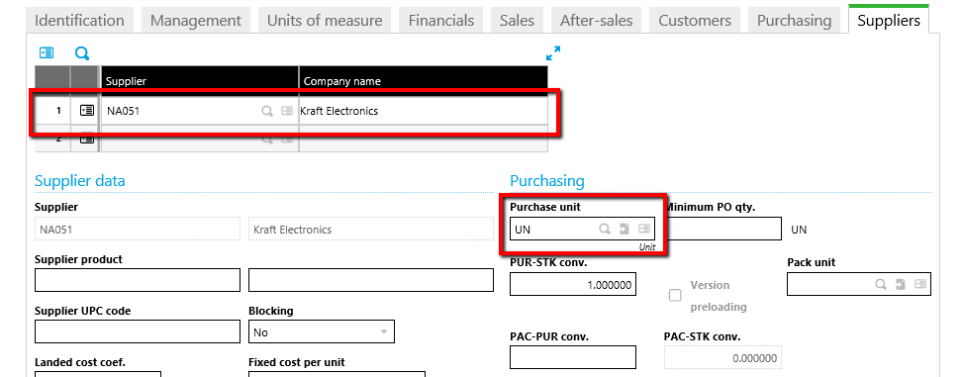Click the PAC-STK conv. field
Viewport: 962px width, 377px height.
722,358
